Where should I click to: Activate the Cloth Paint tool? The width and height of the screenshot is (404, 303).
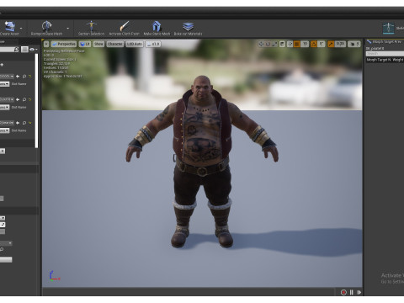124,28
